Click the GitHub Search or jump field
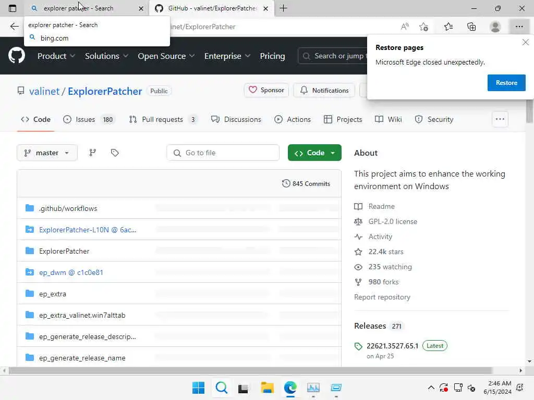Image resolution: width=534 pixels, height=400 pixels. pos(333,56)
